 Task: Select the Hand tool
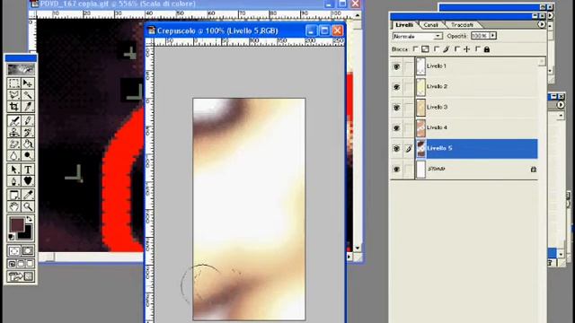pos(14,206)
